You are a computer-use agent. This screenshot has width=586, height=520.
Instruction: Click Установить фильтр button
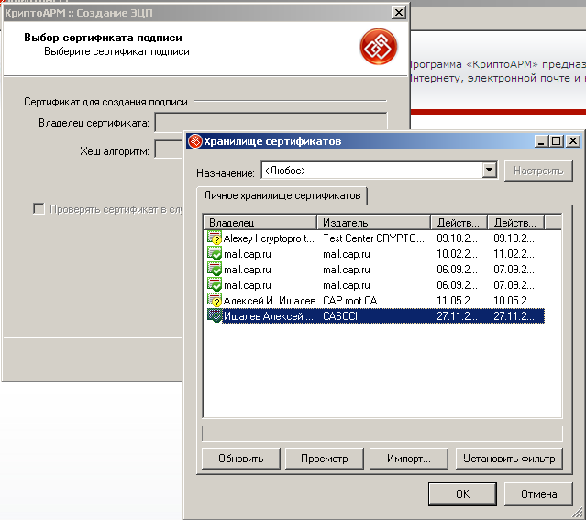click(x=509, y=459)
